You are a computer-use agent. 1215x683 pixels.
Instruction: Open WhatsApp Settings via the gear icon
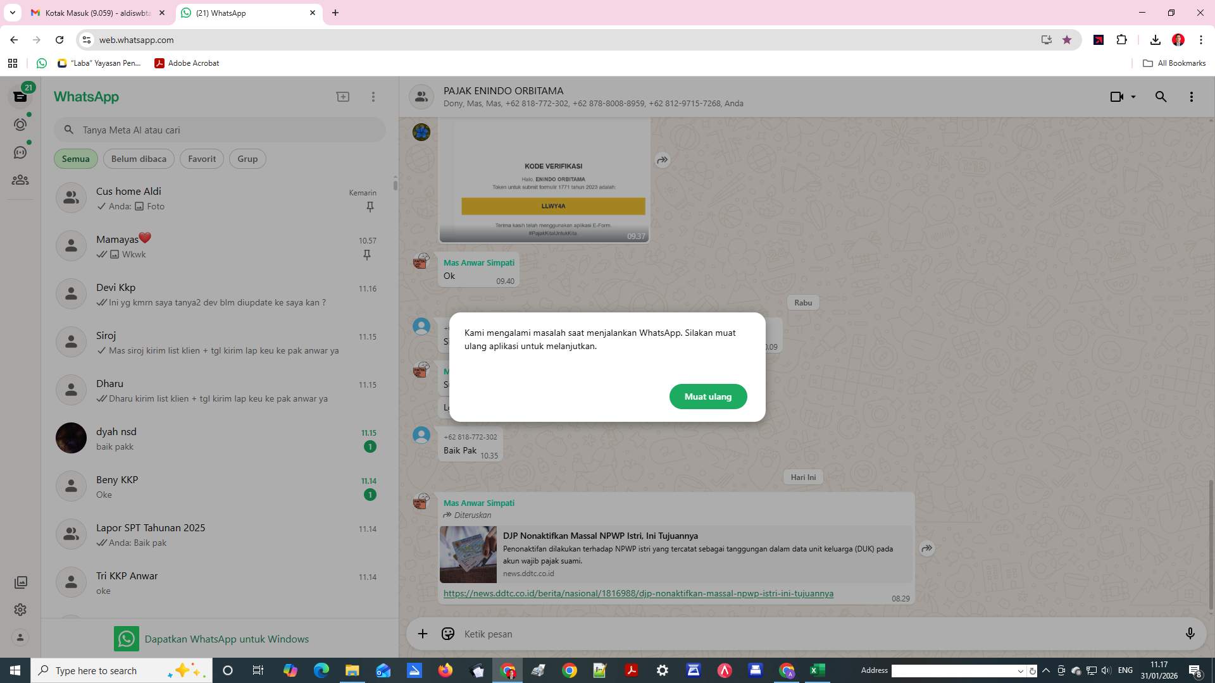[21, 610]
